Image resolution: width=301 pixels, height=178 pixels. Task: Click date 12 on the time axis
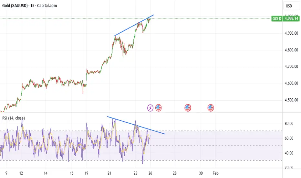click(21, 173)
